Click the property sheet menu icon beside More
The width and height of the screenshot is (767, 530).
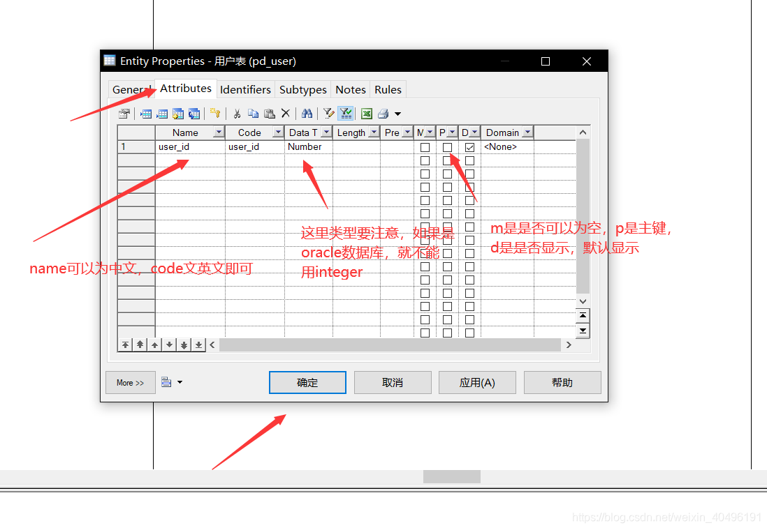[166, 382]
